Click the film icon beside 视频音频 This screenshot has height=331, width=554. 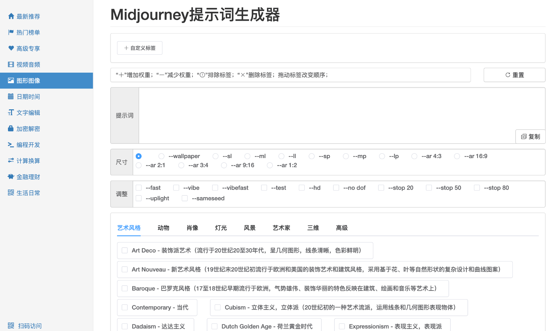11,64
